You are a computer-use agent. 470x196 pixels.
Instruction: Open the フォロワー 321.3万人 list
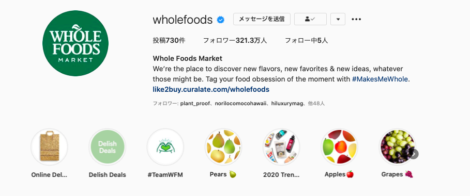click(235, 40)
